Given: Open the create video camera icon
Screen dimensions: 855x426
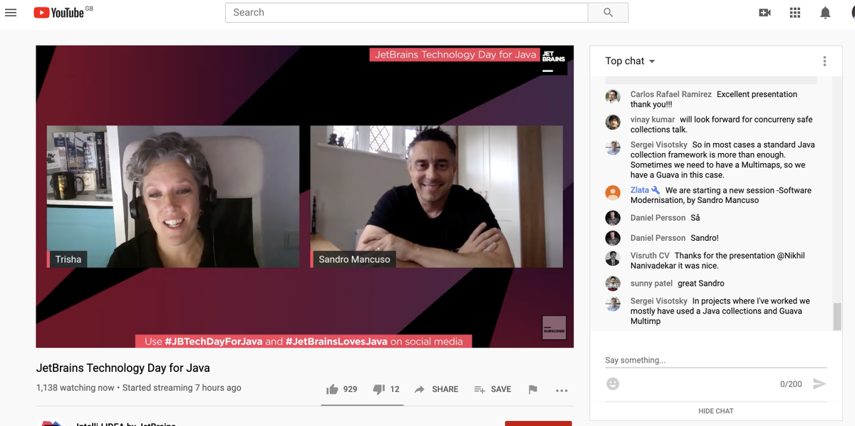Looking at the screenshot, I should (x=765, y=13).
